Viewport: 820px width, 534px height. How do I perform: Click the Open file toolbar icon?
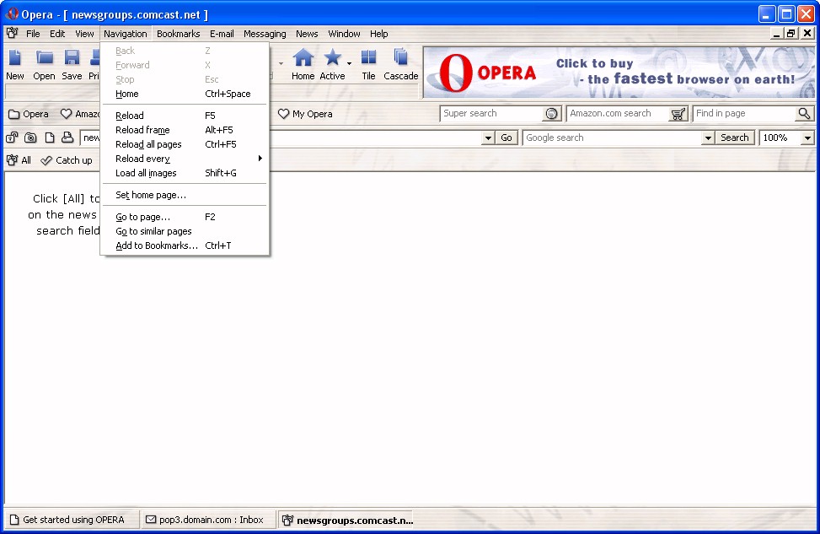[x=44, y=58]
